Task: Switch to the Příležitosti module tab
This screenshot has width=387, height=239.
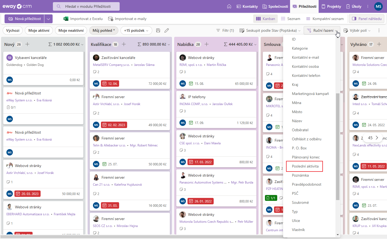Action: coord(304,6)
